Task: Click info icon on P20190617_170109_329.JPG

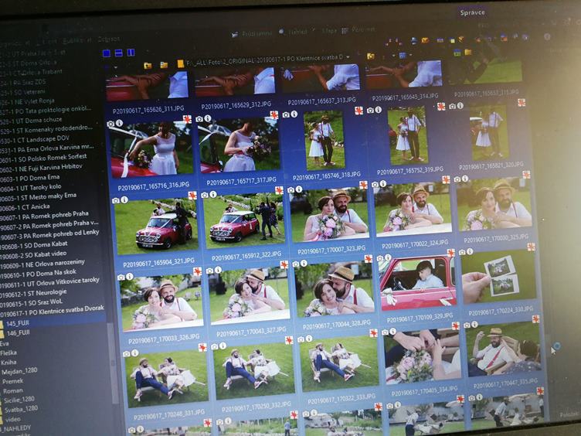Action: tap(388, 257)
